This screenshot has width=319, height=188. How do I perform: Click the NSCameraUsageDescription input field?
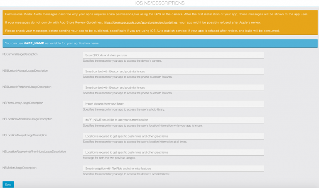point(174,55)
